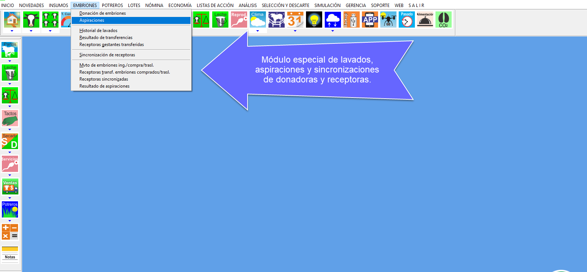Open the NÓMINA menu

[x=154, y=5]
